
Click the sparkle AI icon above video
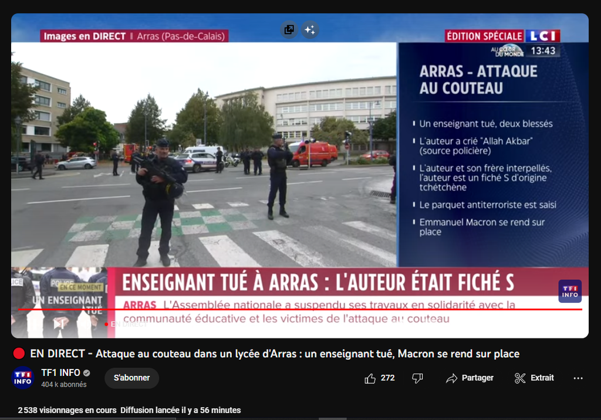pos(310,29)
